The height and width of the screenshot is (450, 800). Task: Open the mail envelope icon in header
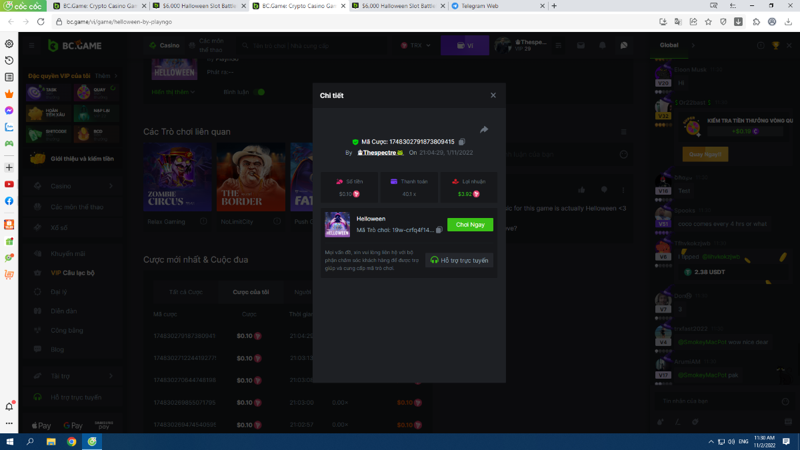tap(581, 45)
